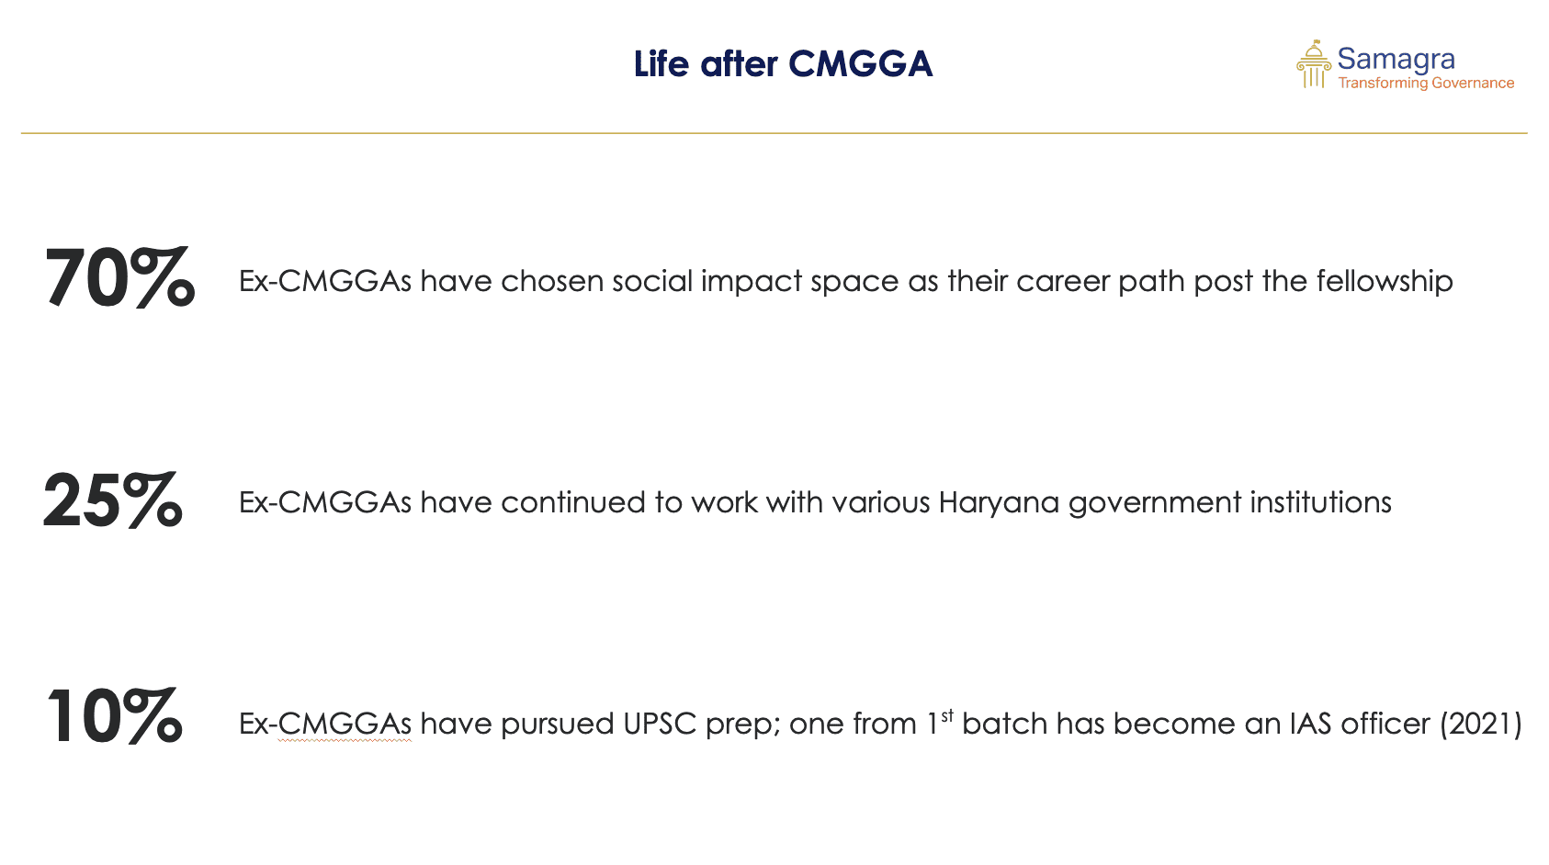The width and height of the screenshot is (1549, 865).
Task: Click Ex-CMGGAs in the 25% row
Action: point(325,502)
